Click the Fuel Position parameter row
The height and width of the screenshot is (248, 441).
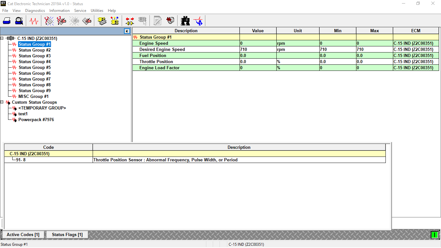click(286, 55)
